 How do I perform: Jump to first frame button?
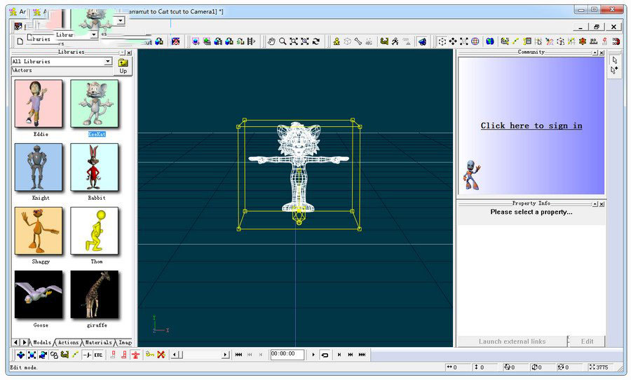tap(238, 355)
